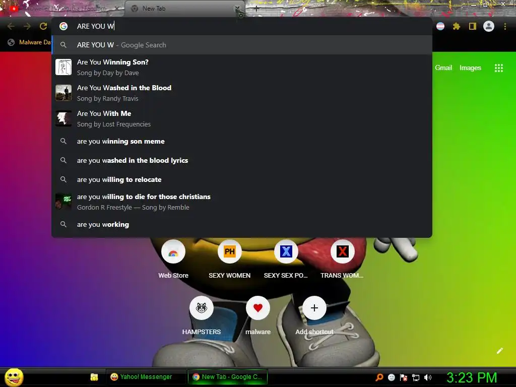Open the Malware Da... bookmark
Viewport: 516px width, 387px height.
30,42
